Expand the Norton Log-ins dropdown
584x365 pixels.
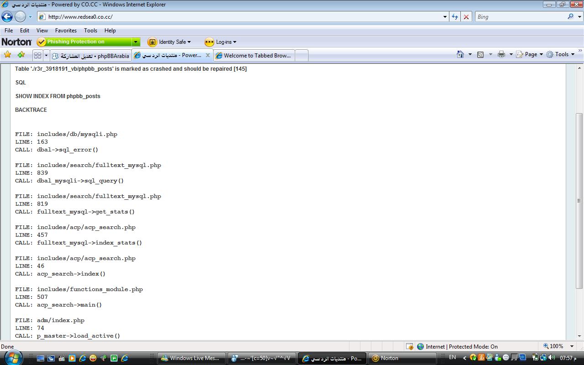pos(221,42)
